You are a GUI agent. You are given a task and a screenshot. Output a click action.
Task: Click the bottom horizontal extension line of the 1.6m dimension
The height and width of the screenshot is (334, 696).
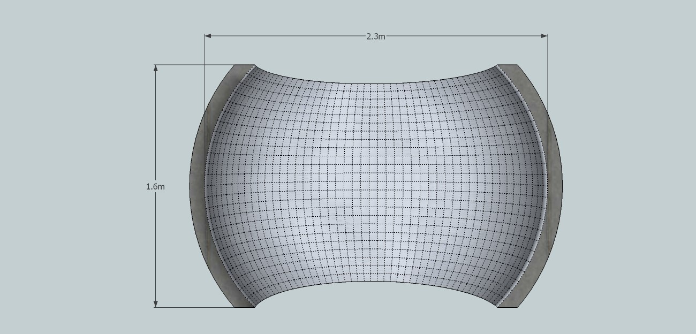[x=193, y=307]
